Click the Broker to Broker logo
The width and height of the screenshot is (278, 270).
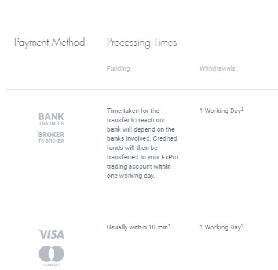pyautogui.click(x=51, y=137)
